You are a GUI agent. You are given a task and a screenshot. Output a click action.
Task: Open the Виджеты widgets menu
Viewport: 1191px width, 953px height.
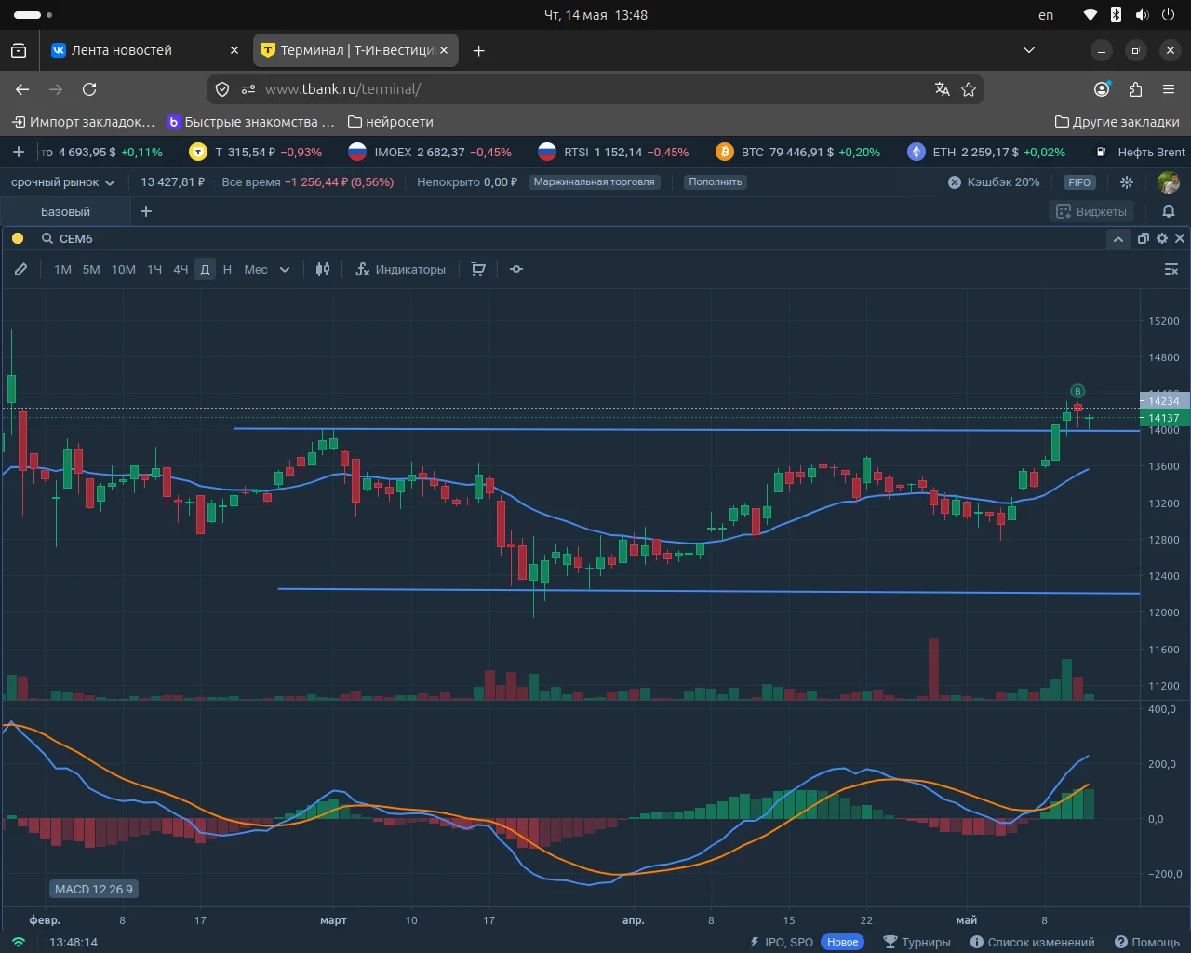pos(1092,211)
